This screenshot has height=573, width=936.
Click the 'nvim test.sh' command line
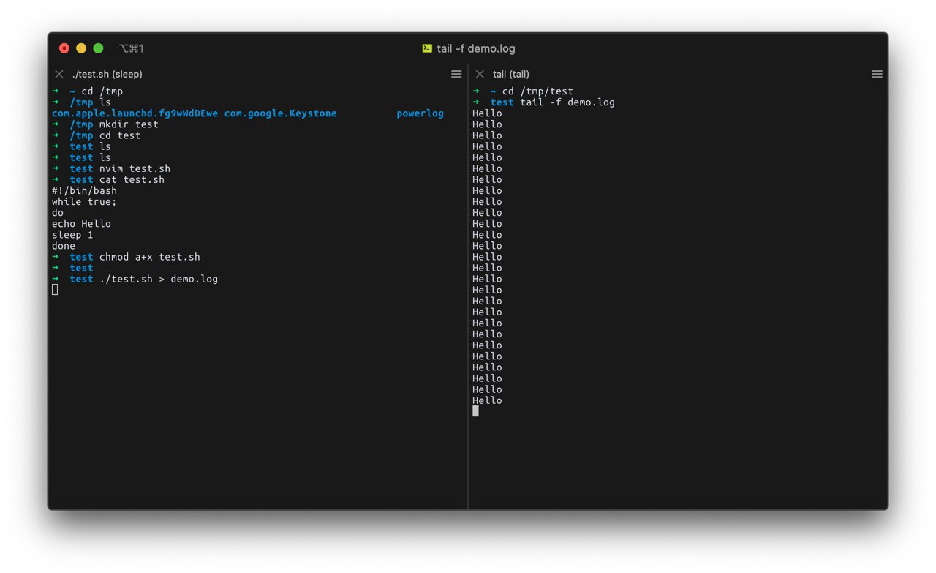point(135,168)
